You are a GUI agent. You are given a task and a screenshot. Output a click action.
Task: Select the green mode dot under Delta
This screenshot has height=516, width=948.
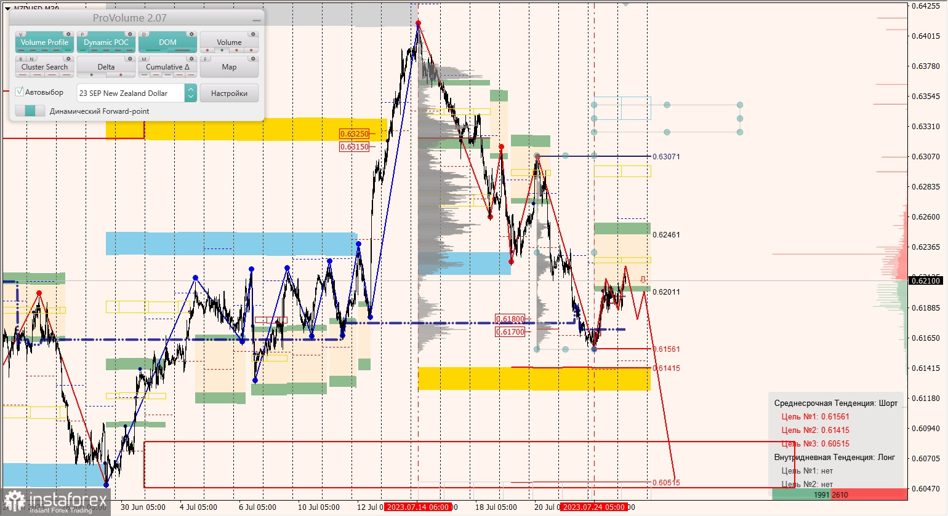(x=92, y=75)
